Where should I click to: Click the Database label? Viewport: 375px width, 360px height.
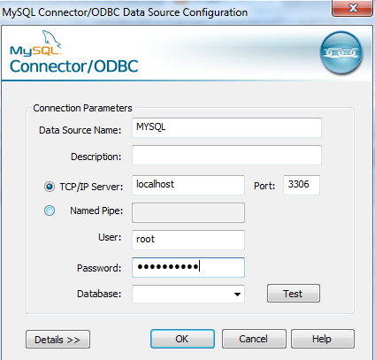99,294
